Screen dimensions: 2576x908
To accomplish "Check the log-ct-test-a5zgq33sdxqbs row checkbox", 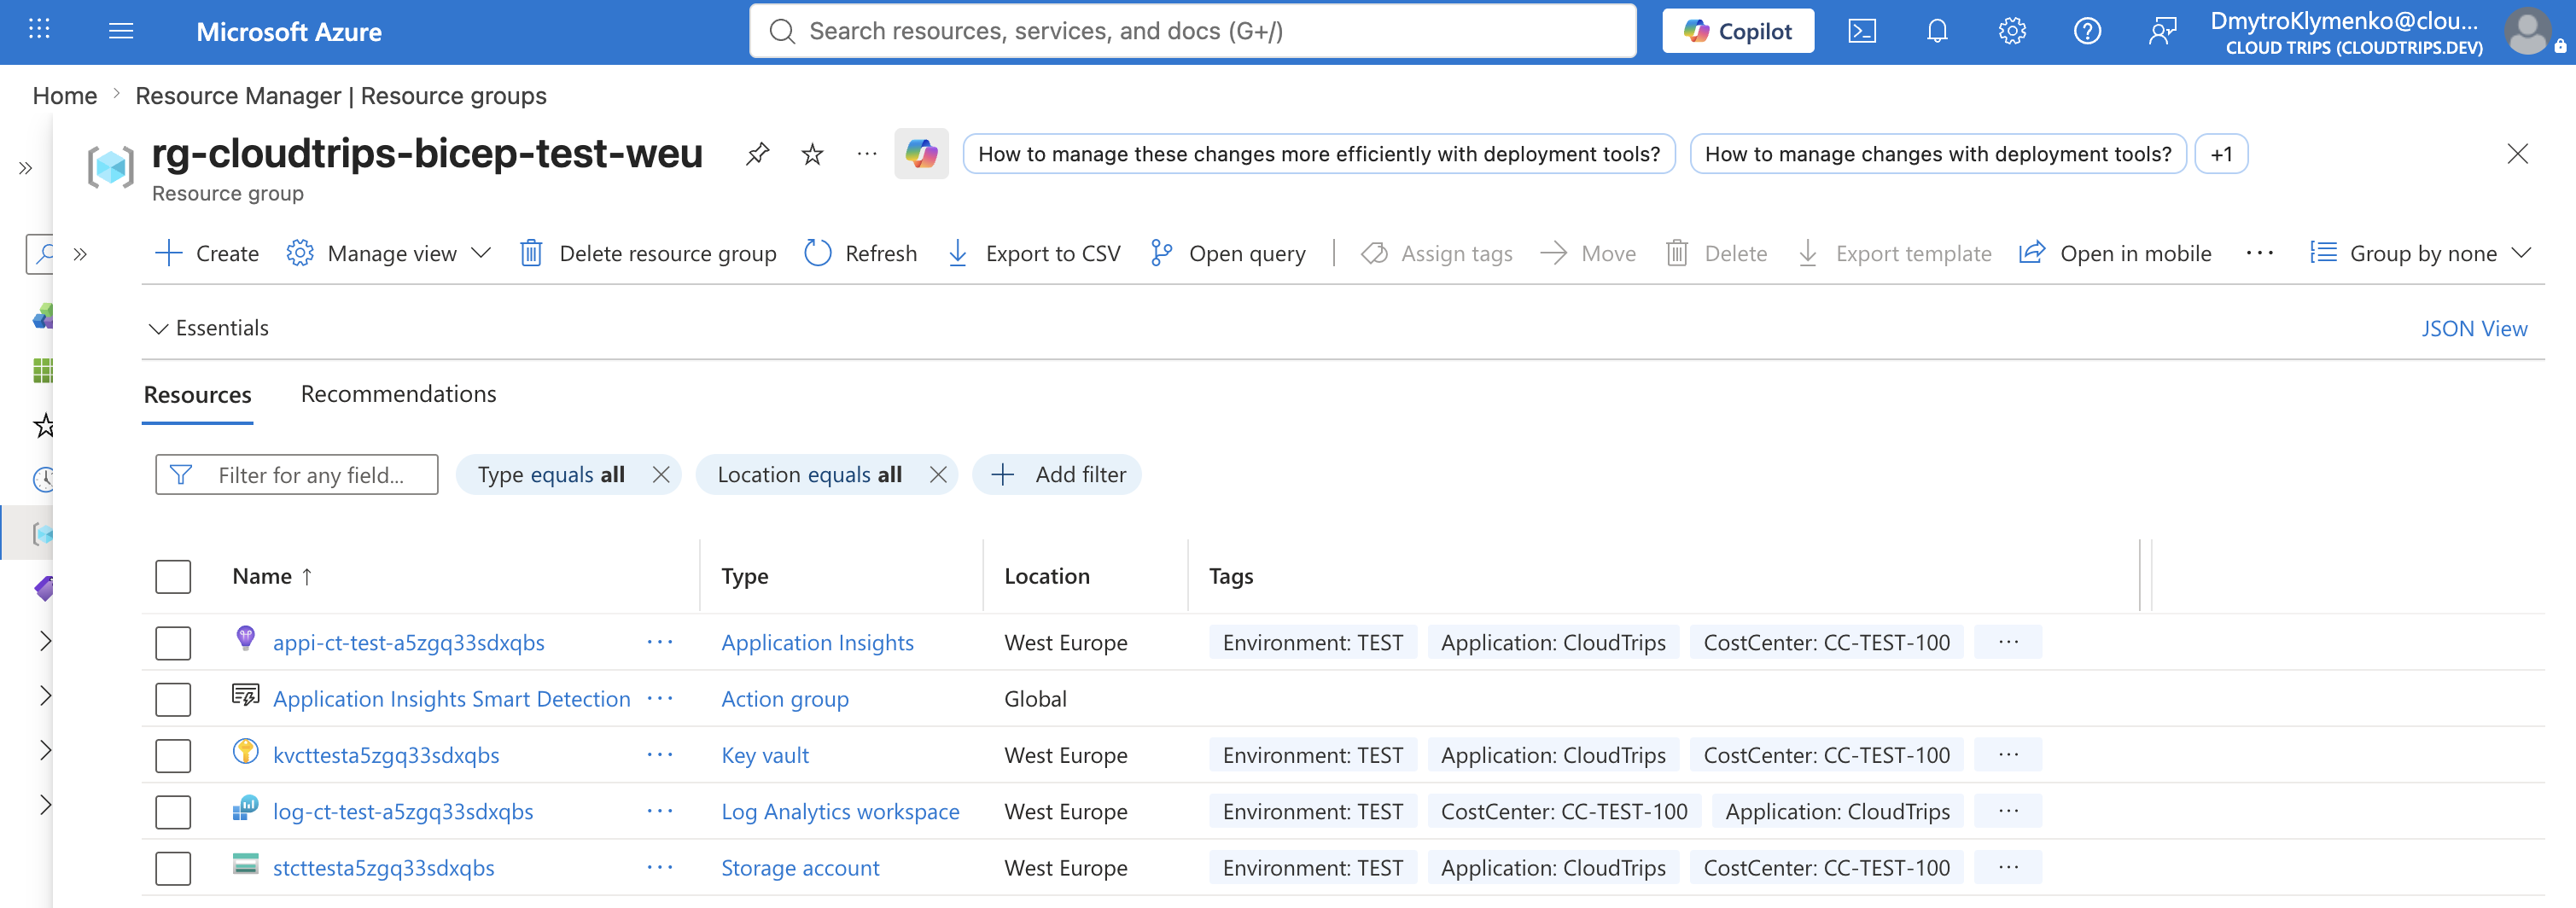I will click(x=173, y=812).
